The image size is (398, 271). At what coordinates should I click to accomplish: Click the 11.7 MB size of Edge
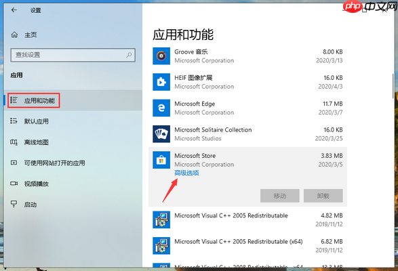(x=333, y=104)
